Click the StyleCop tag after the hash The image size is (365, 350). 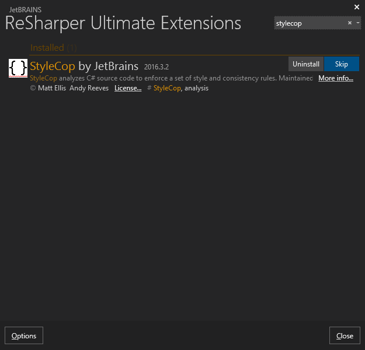[x=167, y=88]
